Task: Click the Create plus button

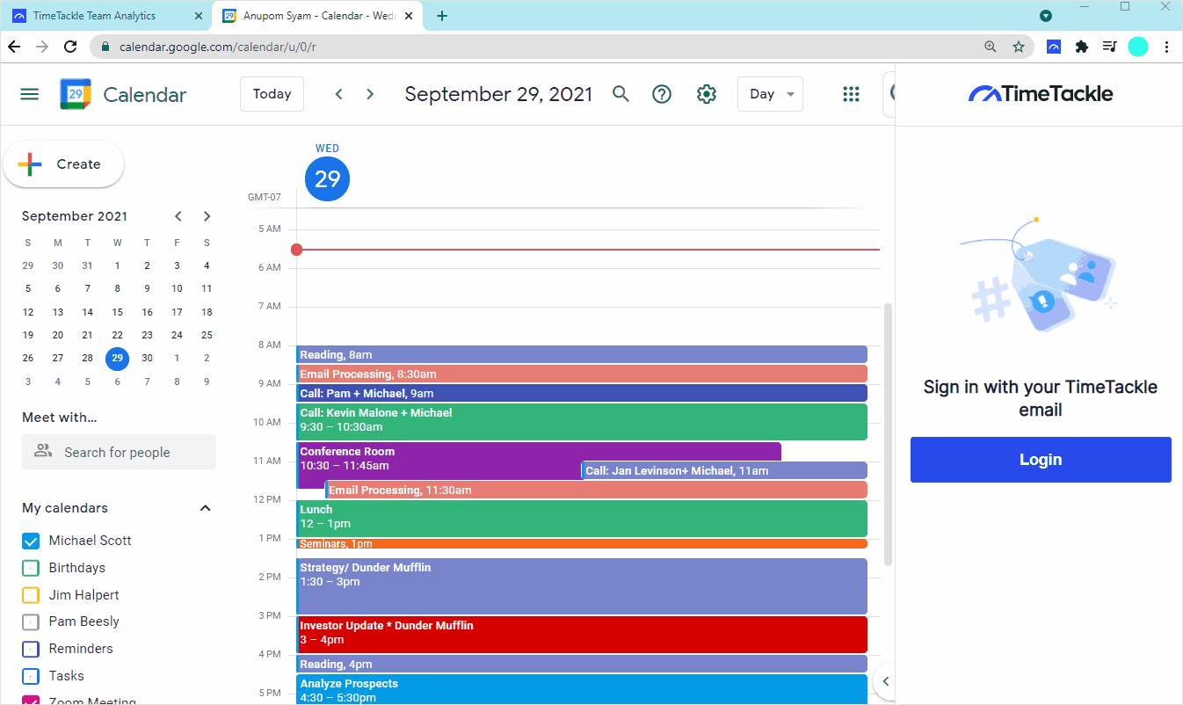Action: click(63, 164)
